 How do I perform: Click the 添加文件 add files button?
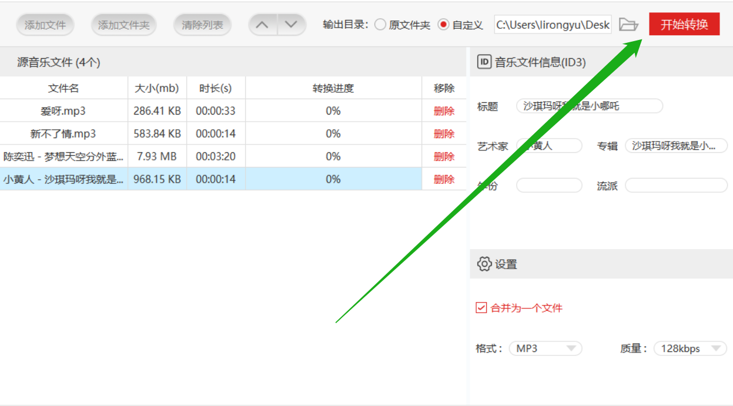click(x=45, y=24)
